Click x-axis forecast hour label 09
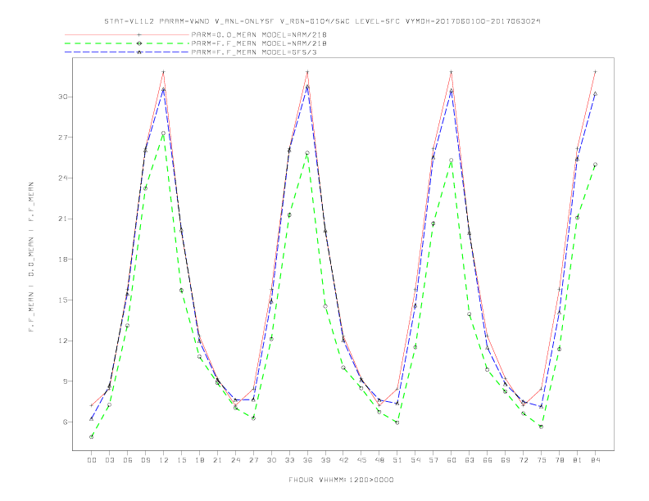This screenshot has height=501, width=649. click(145, 460)
